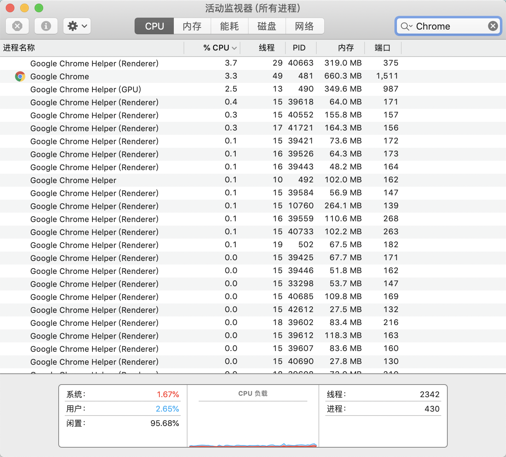Open process info inspector button

[x=46, y=26]
